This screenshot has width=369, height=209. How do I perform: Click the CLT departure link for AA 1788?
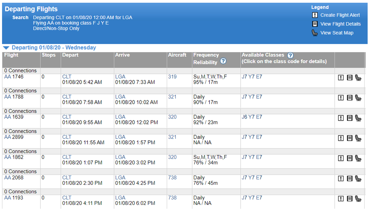coord(67,97)
